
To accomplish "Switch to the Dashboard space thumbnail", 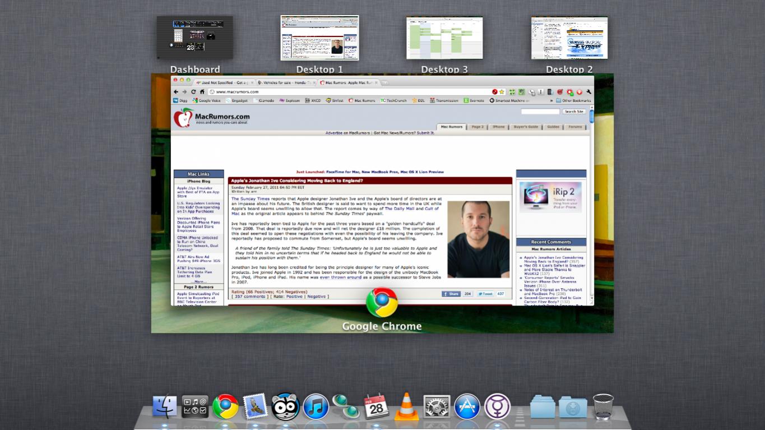I will [195, 38].
